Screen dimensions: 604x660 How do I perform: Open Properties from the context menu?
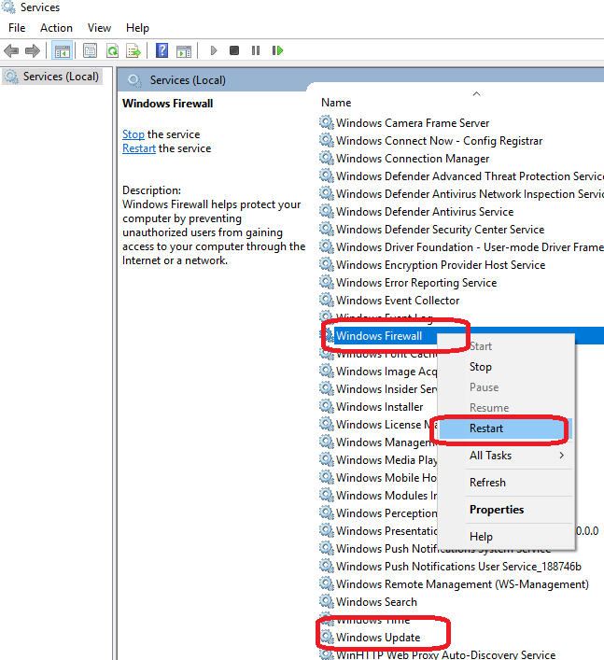click(506, 510)
